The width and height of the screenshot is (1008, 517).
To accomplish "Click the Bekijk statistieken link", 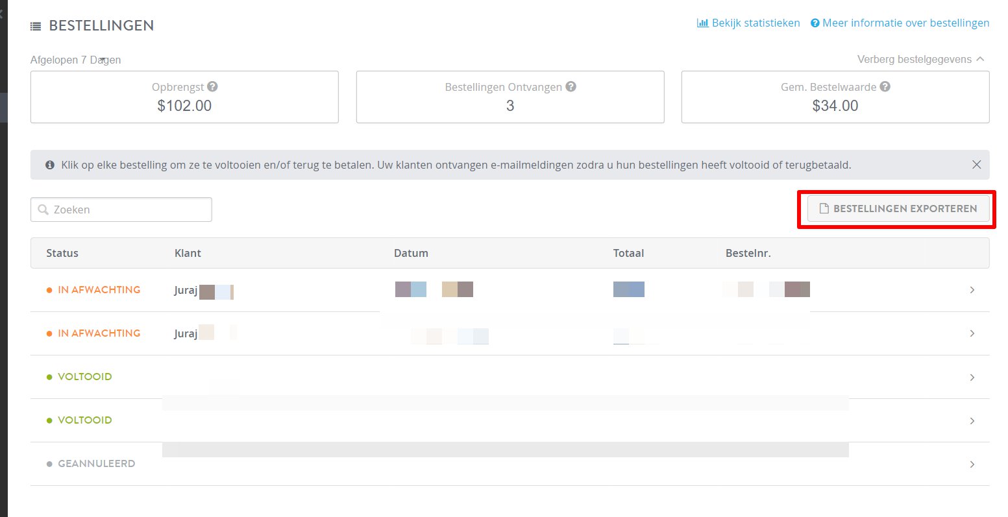I will [x=756, y=23].
